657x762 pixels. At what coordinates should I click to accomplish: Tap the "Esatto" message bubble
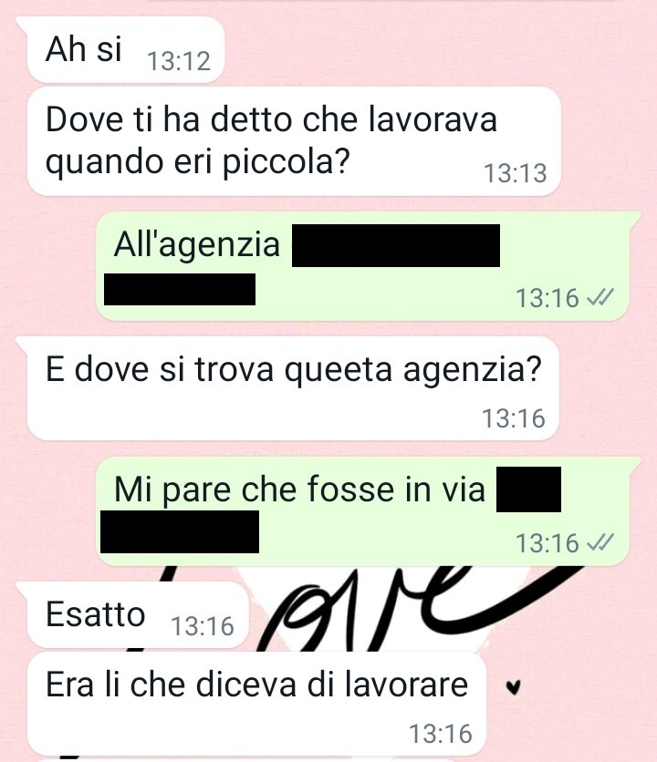[138, 614]
